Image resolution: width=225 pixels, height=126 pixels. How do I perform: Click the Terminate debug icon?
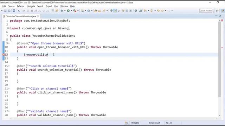pyautogui.click(x=32, y=11)
